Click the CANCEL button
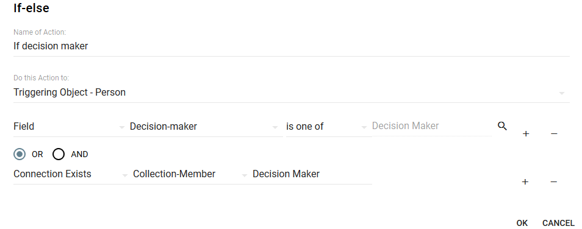The image size is (582, 229). click(558, 223)
